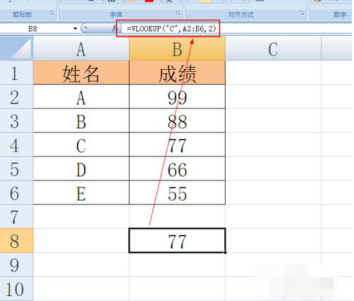Select row 8 header
This screenshot has height=301, width=354.
[x=16, y=240]
